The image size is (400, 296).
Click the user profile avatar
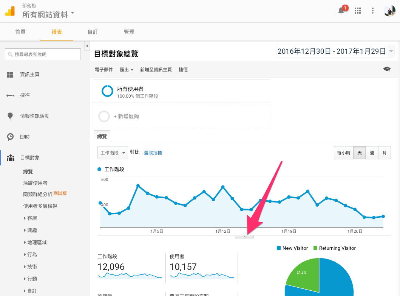pos(389,11)
